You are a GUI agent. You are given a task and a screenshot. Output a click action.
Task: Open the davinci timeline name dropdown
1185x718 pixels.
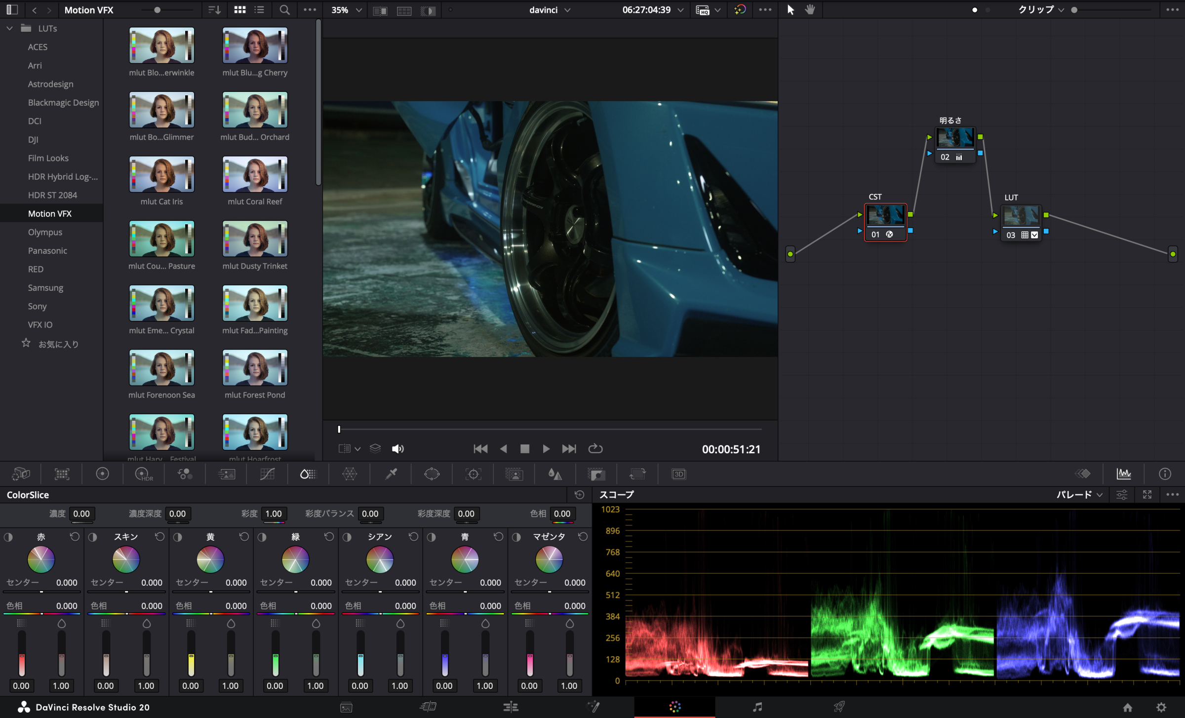coord(550,10)
